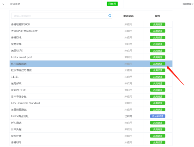Click 未启用 status of 美国USPS
Screen dimensions: 194x147
128,51
